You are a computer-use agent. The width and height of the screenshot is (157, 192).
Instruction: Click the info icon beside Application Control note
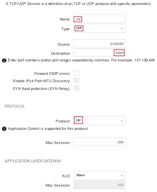click(x=4, y=129)
